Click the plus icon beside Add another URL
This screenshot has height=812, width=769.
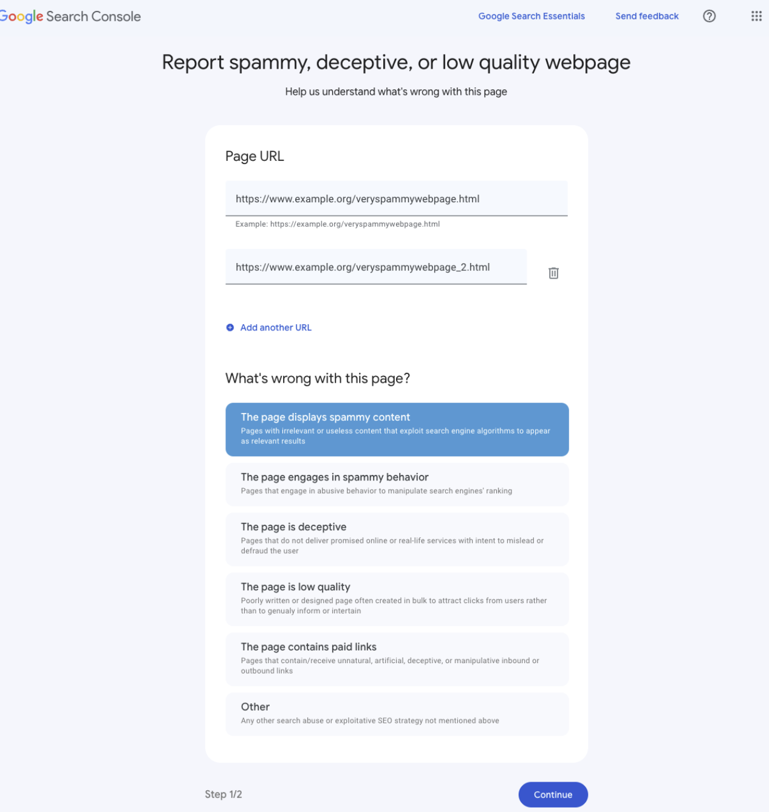point(230,327)
